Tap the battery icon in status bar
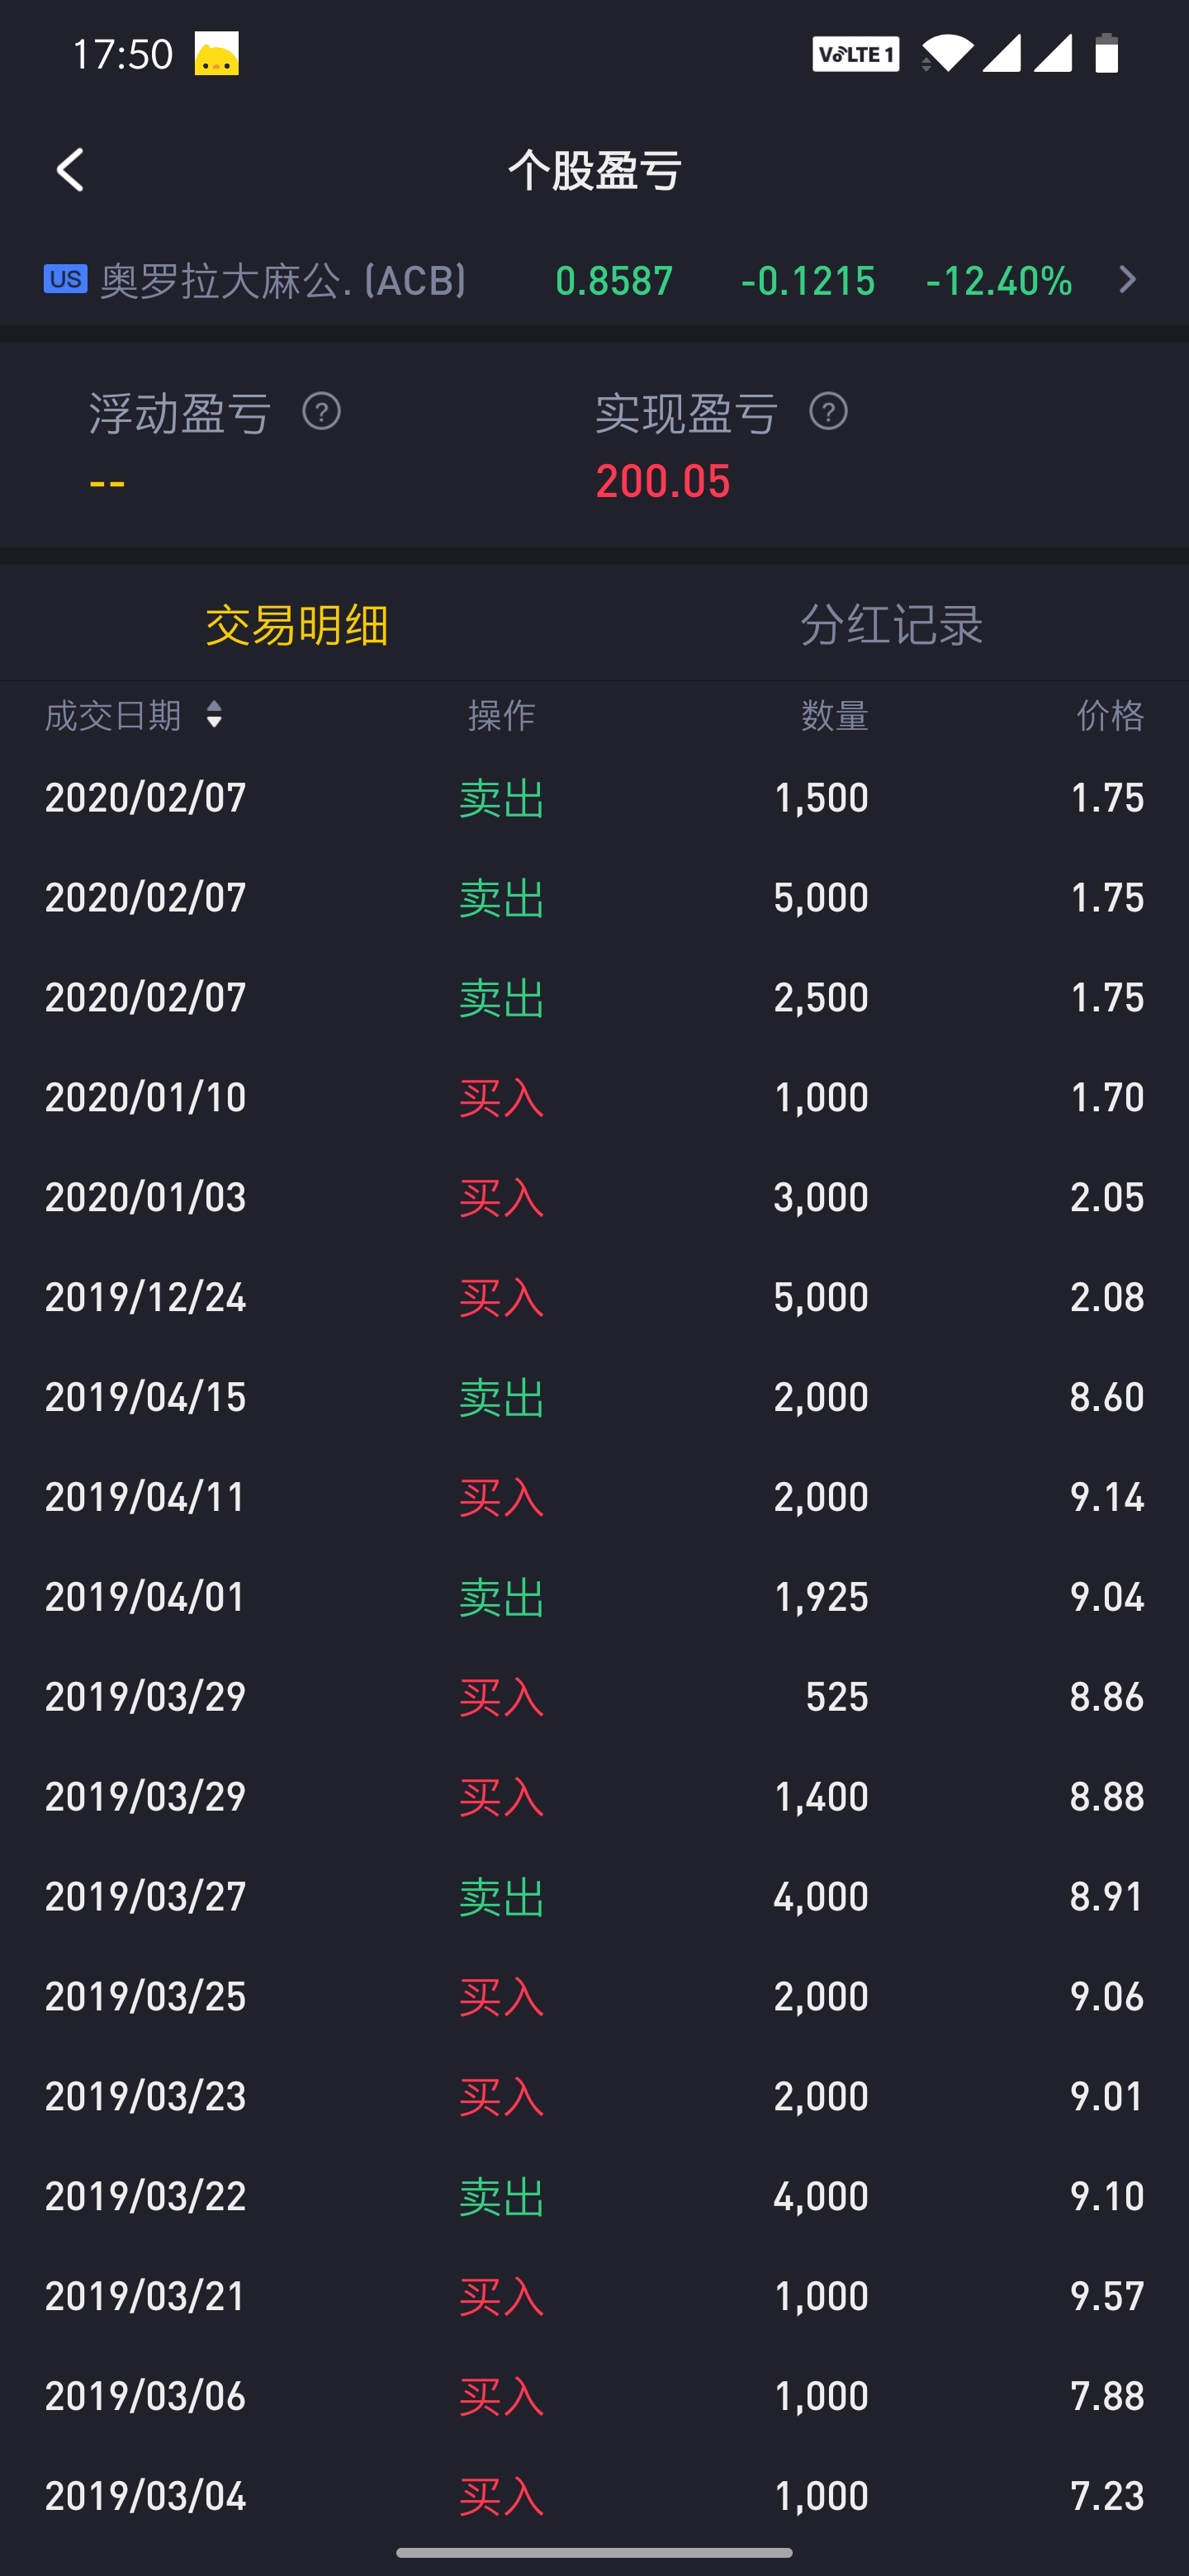1189x2576 pixels. click(x=1106, y=54)
